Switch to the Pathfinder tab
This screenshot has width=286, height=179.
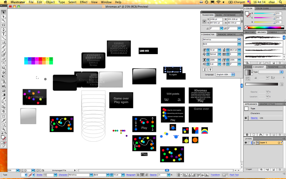point(229,15)
